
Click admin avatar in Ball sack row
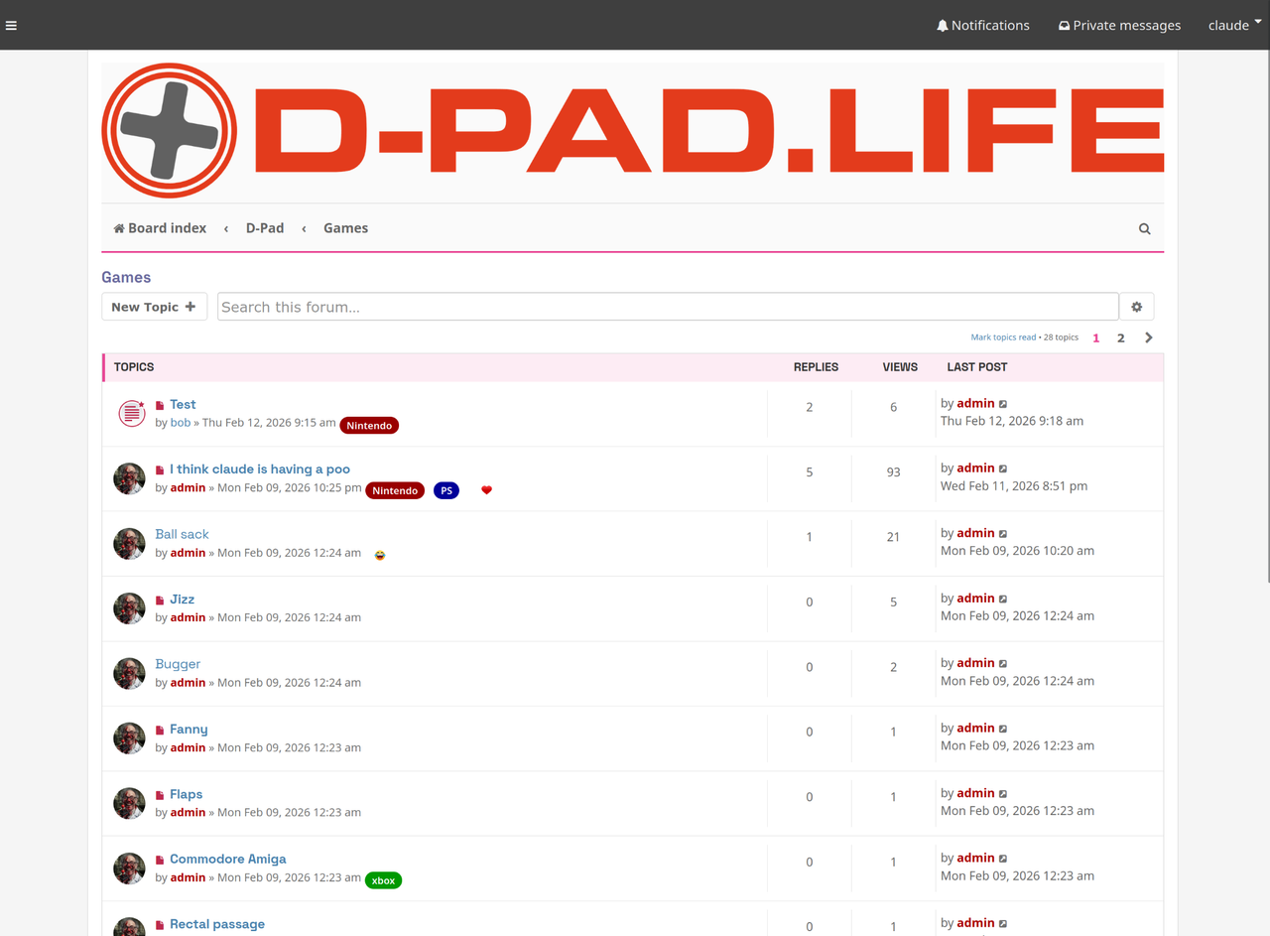pyautogui.click(x=129, y=544)
